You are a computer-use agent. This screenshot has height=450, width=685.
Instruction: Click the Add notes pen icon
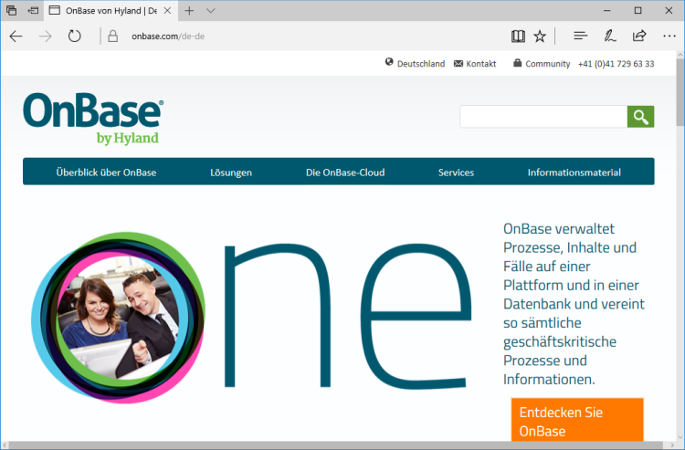[609, 37]
